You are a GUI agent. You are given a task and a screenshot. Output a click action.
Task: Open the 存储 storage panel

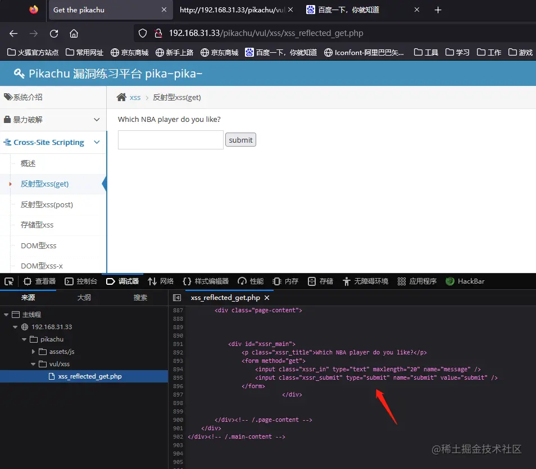(x=320, y=281)
